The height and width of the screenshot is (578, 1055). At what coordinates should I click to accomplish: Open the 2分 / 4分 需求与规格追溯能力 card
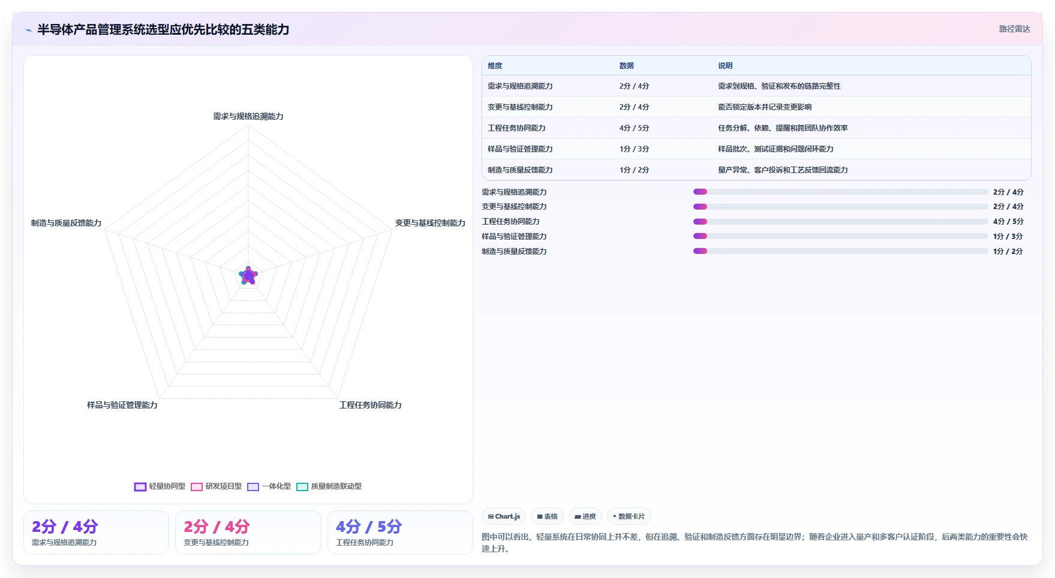pyautogui.click(x=96, y=532)
